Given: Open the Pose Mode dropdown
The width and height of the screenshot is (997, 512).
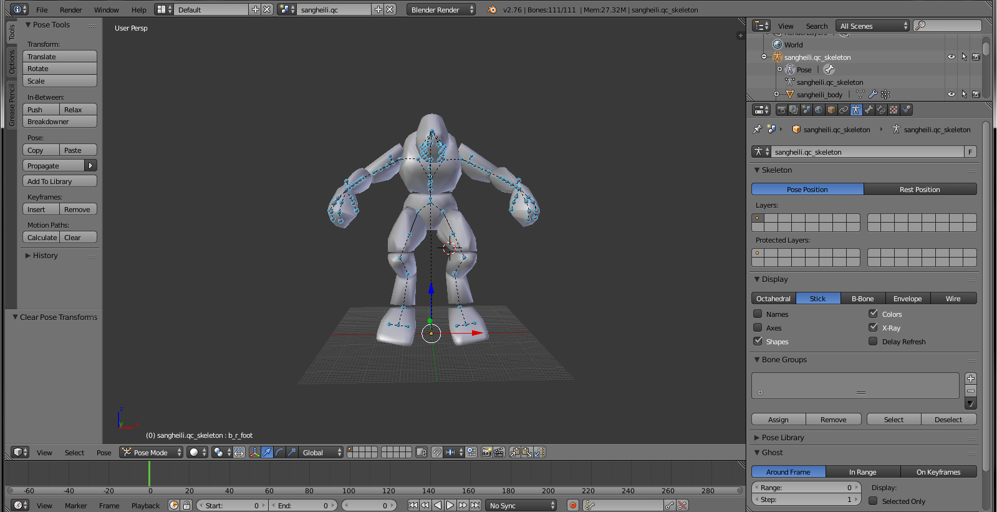Looking at the screenshot, I should 152,453.
